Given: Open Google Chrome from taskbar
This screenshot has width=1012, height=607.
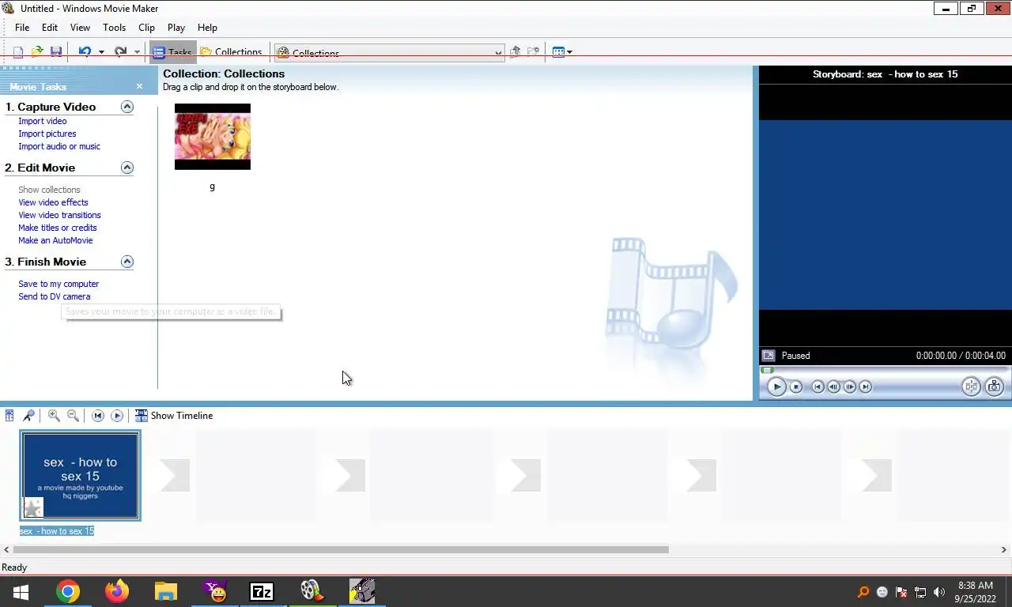Looking at the screenshot, I should point(68,591).
